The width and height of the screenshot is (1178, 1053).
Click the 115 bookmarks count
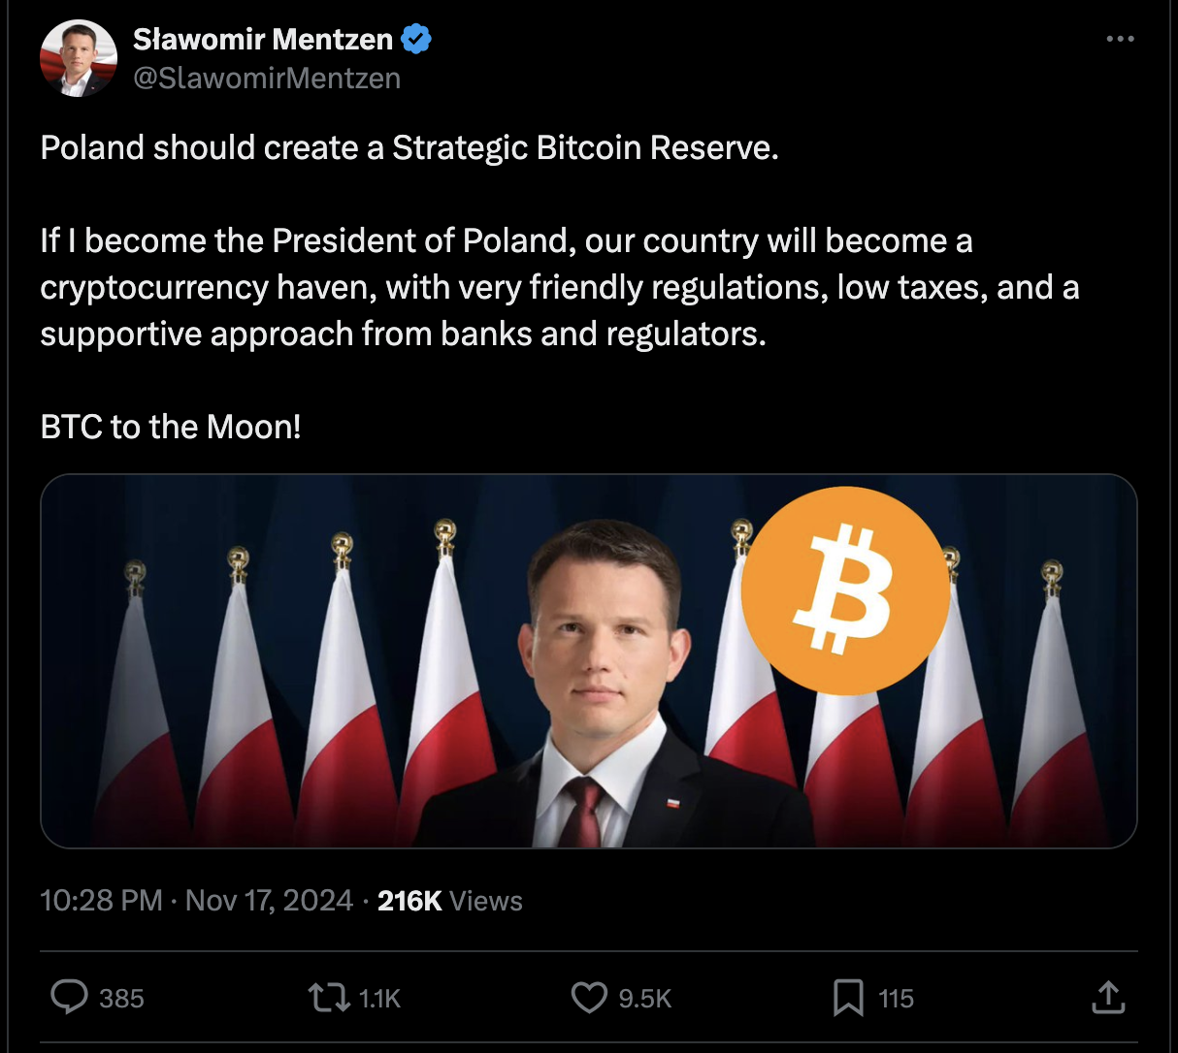(x=896, y=999)
